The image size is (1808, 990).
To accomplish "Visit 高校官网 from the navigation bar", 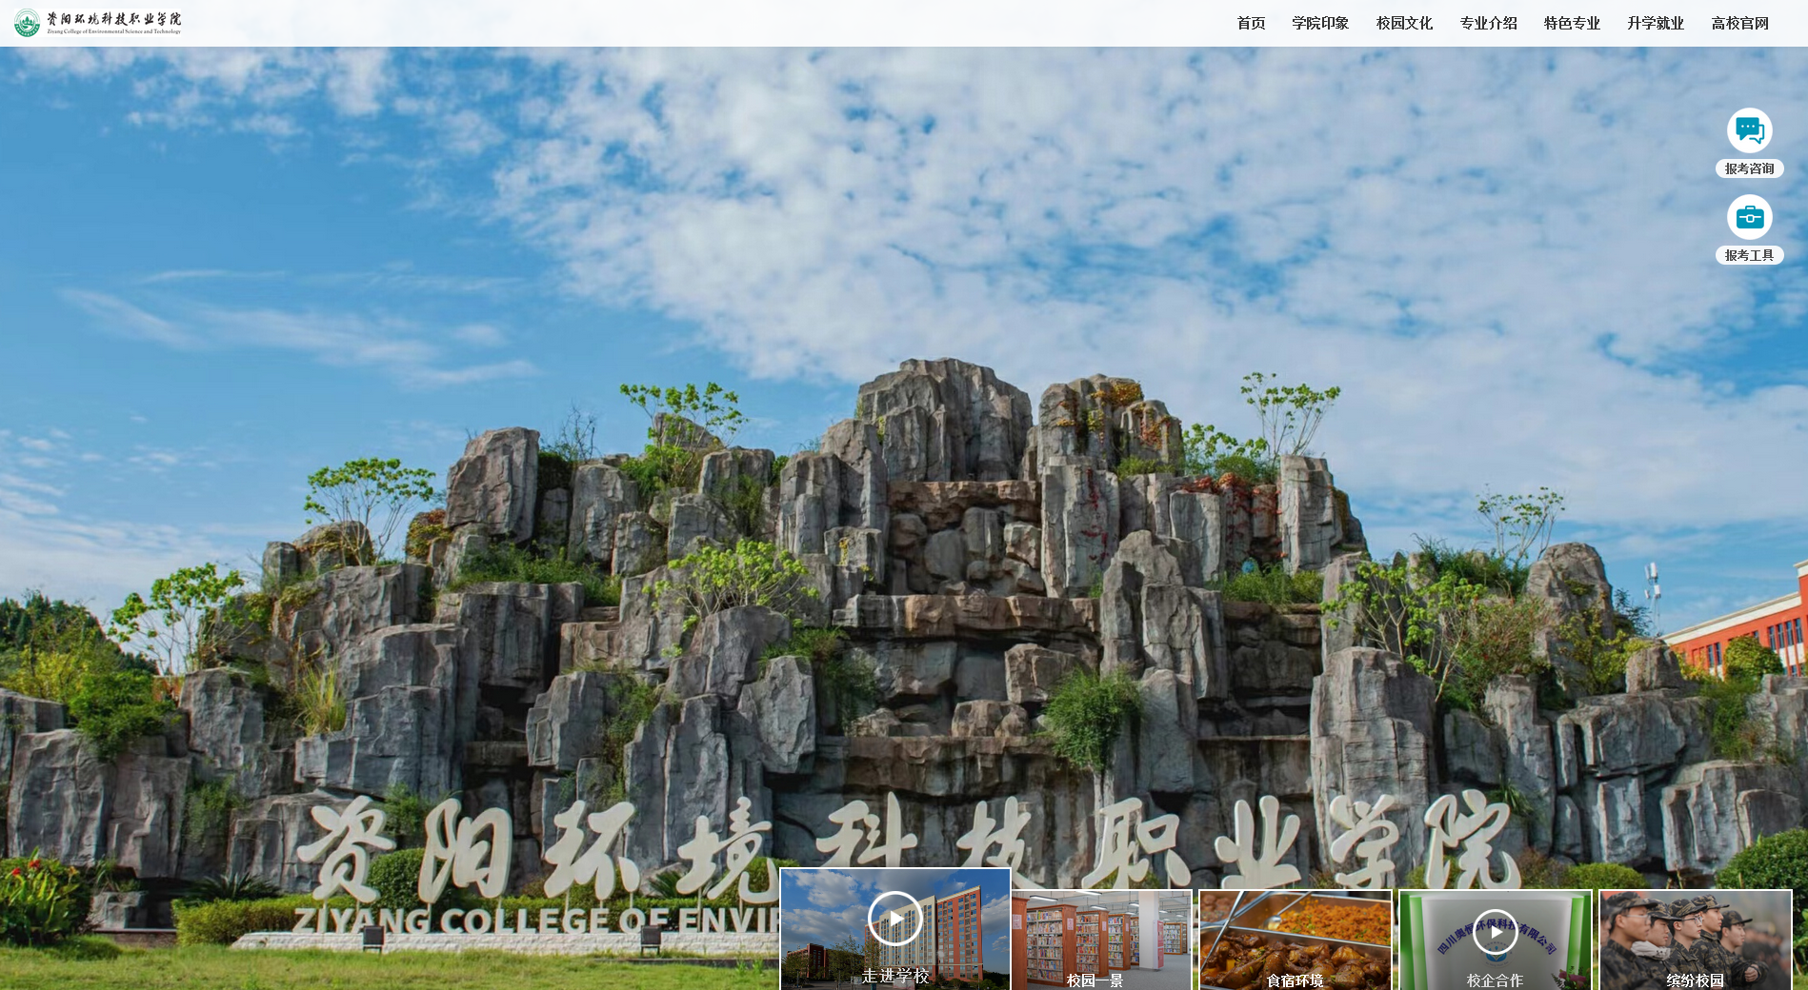I will point(1739,23).
